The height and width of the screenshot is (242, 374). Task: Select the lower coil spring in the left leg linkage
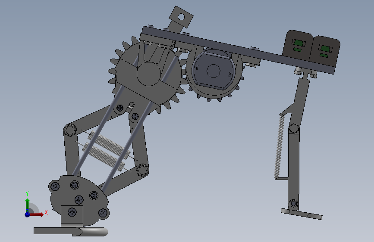(x=104, y=156)
